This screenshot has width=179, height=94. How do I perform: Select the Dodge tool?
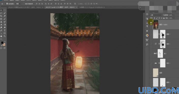[x=5, y=27]
